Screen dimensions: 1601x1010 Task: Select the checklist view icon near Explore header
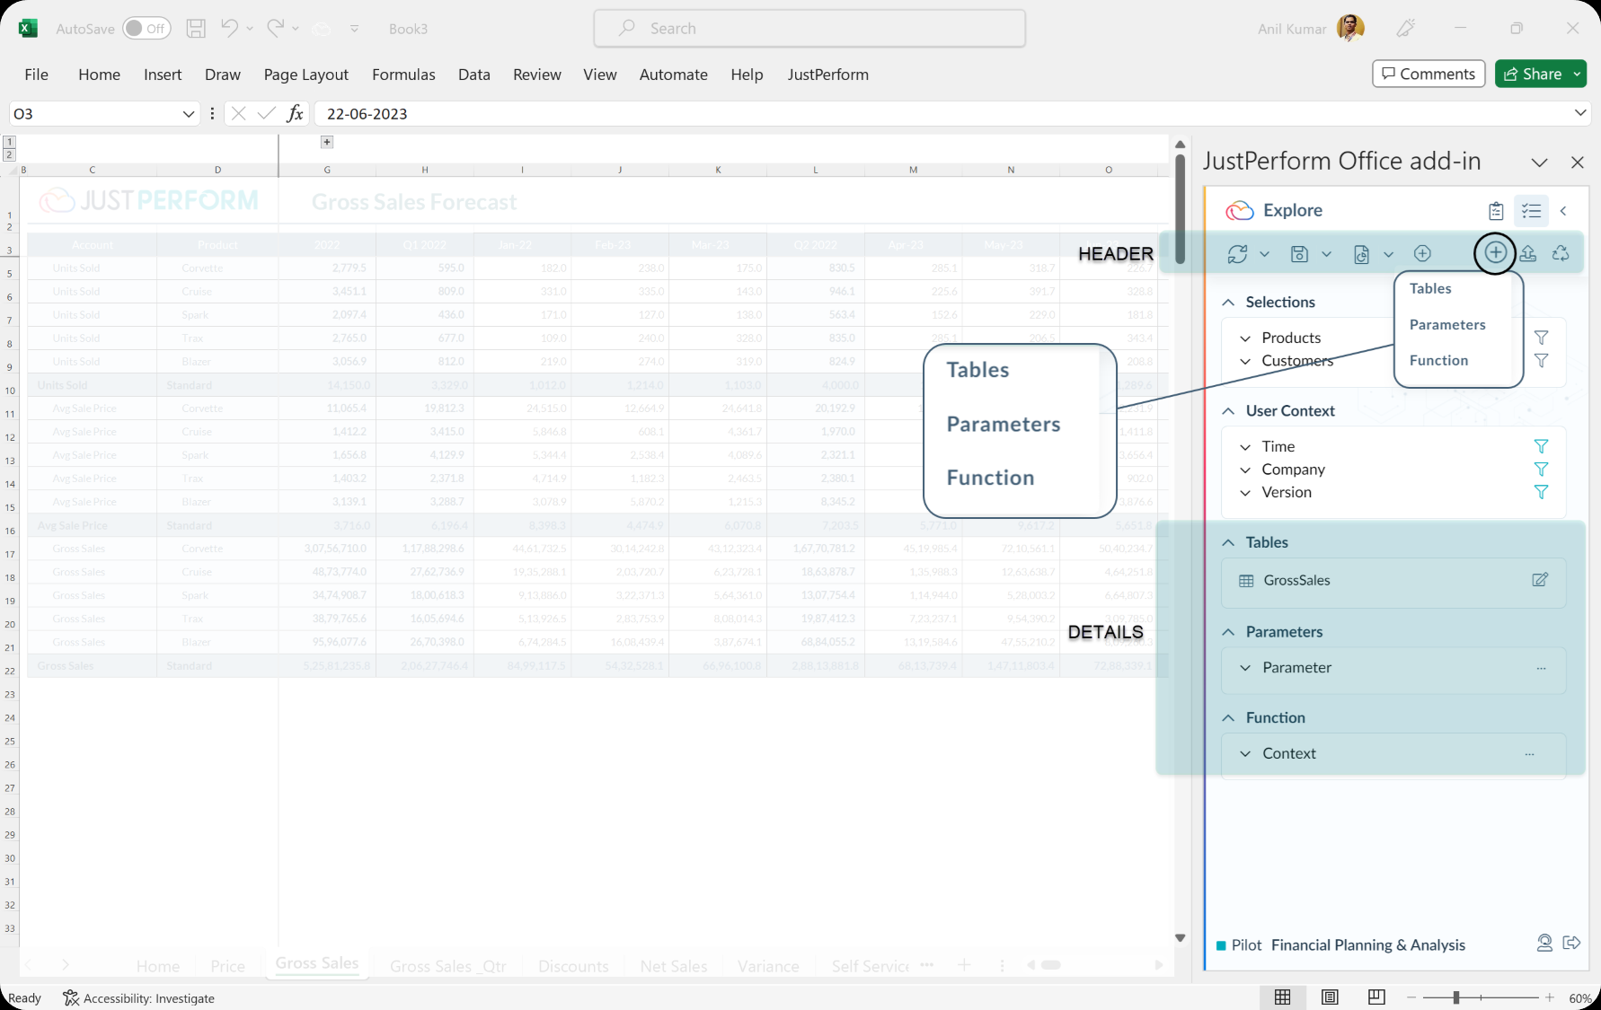pos(1532,210)
